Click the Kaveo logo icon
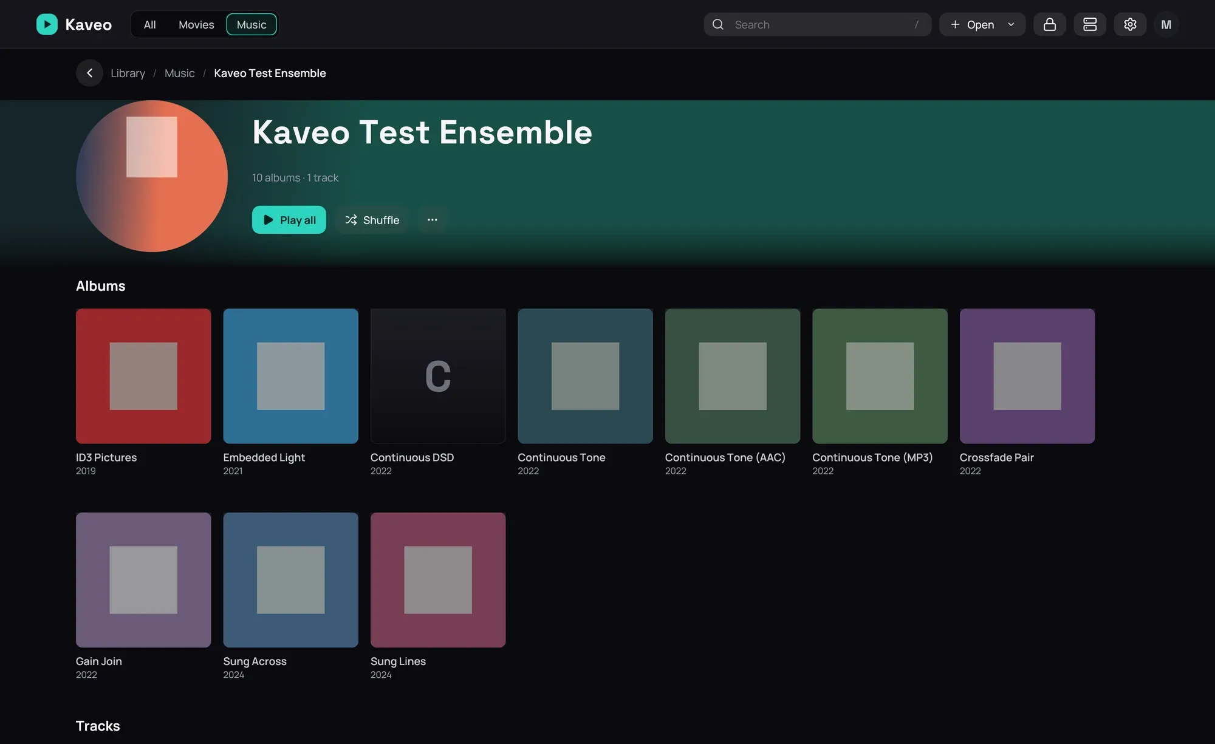1215x744 pixels. pyautogui.click(x=47, y=24)
